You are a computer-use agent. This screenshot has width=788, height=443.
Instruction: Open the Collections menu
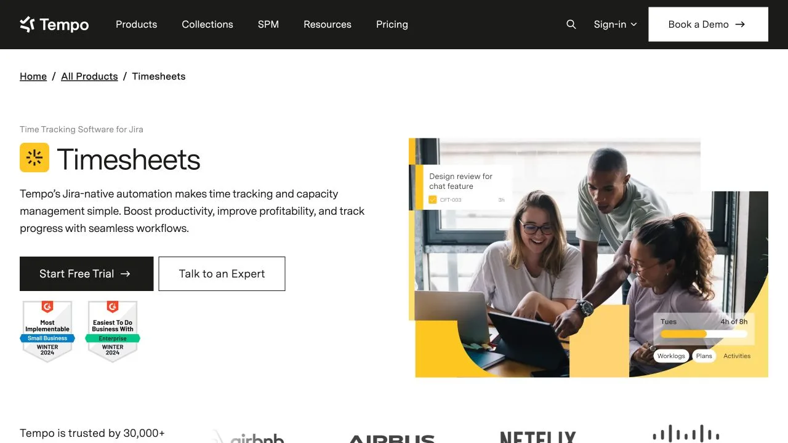point(207,25)
